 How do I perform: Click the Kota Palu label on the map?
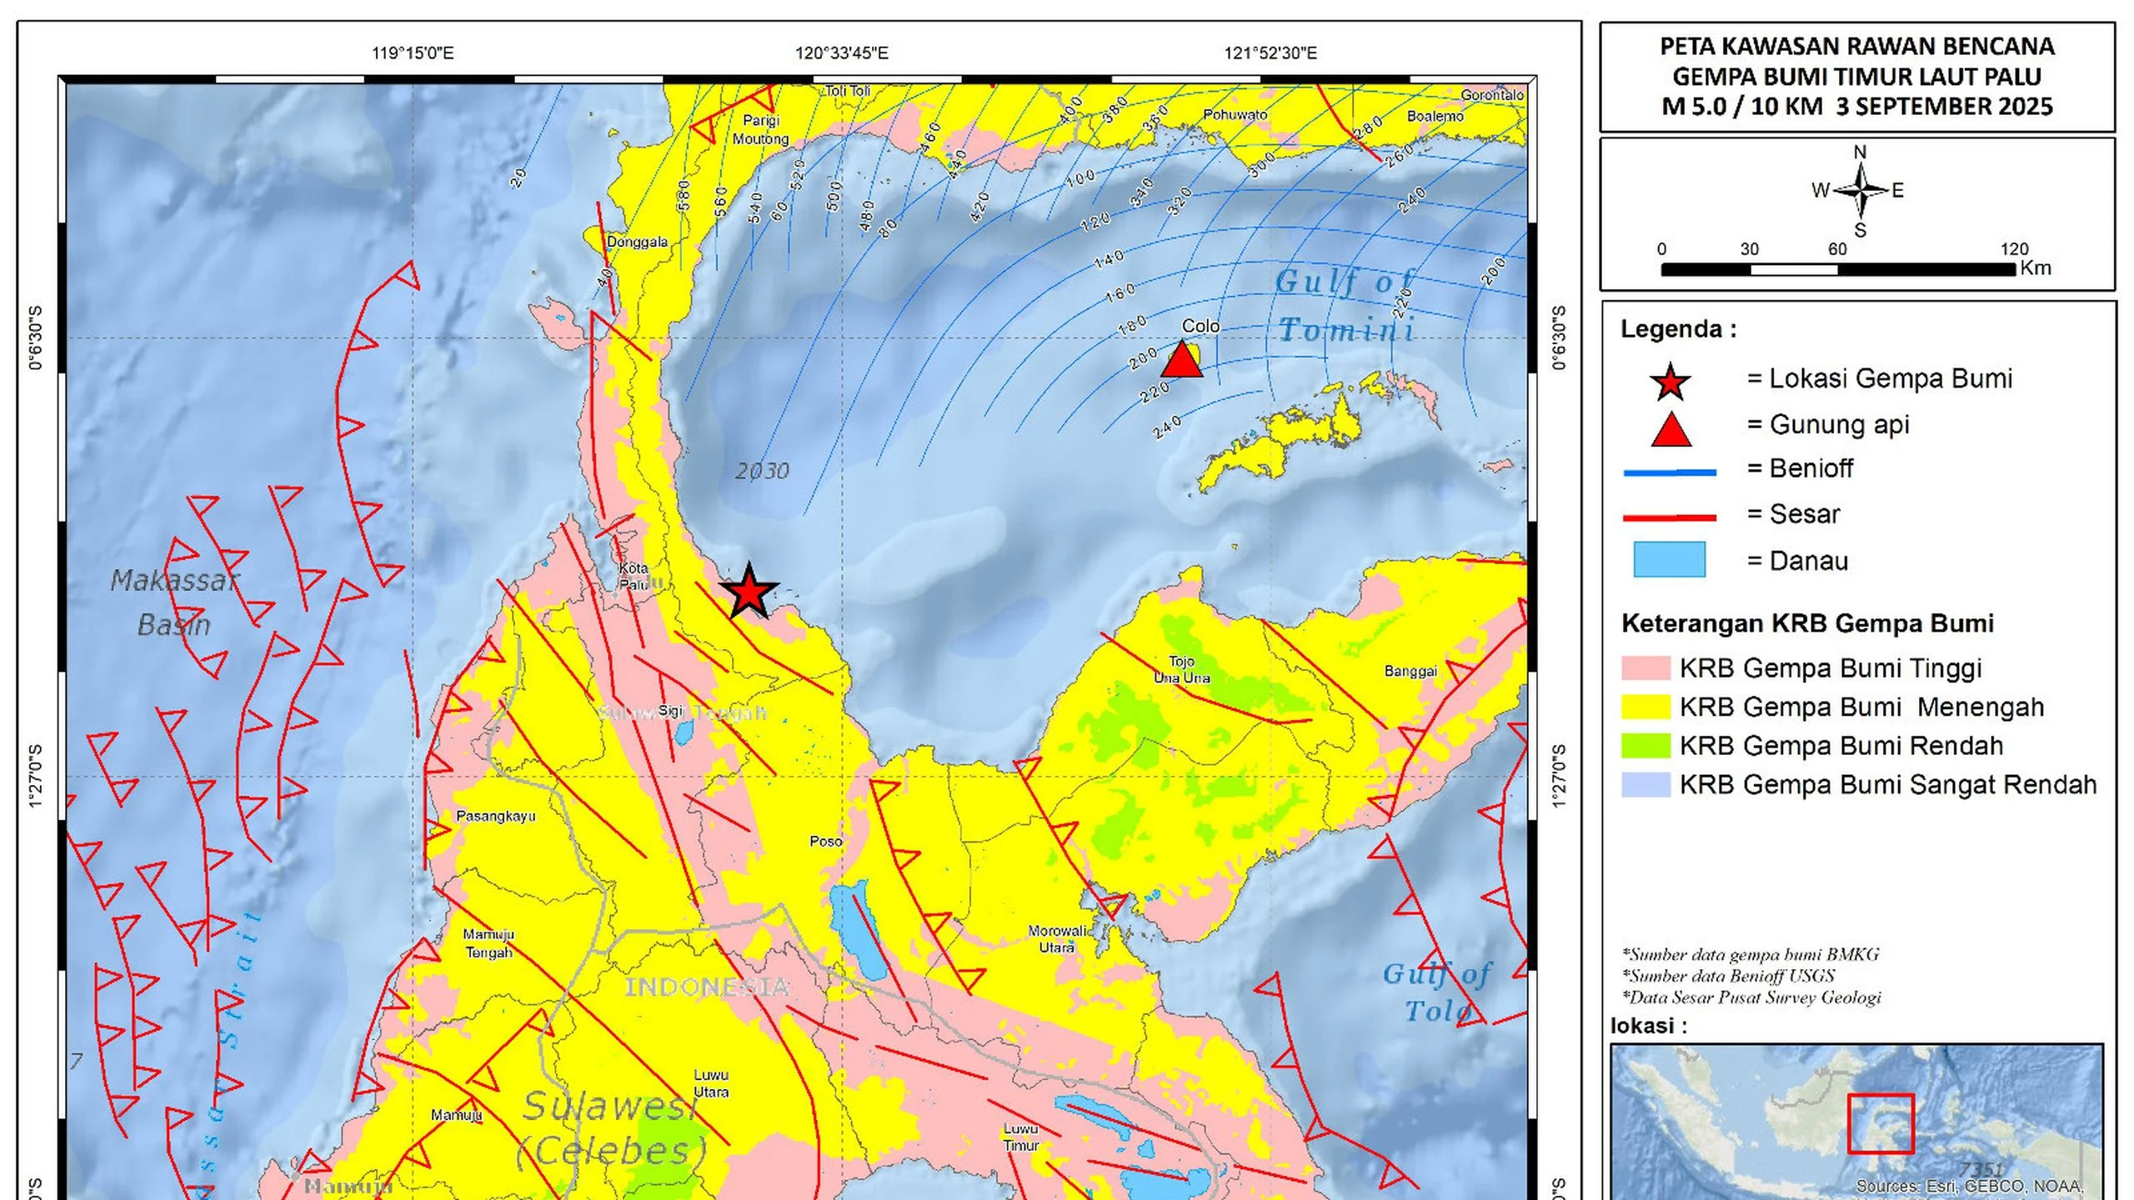(x=634, y=576)
